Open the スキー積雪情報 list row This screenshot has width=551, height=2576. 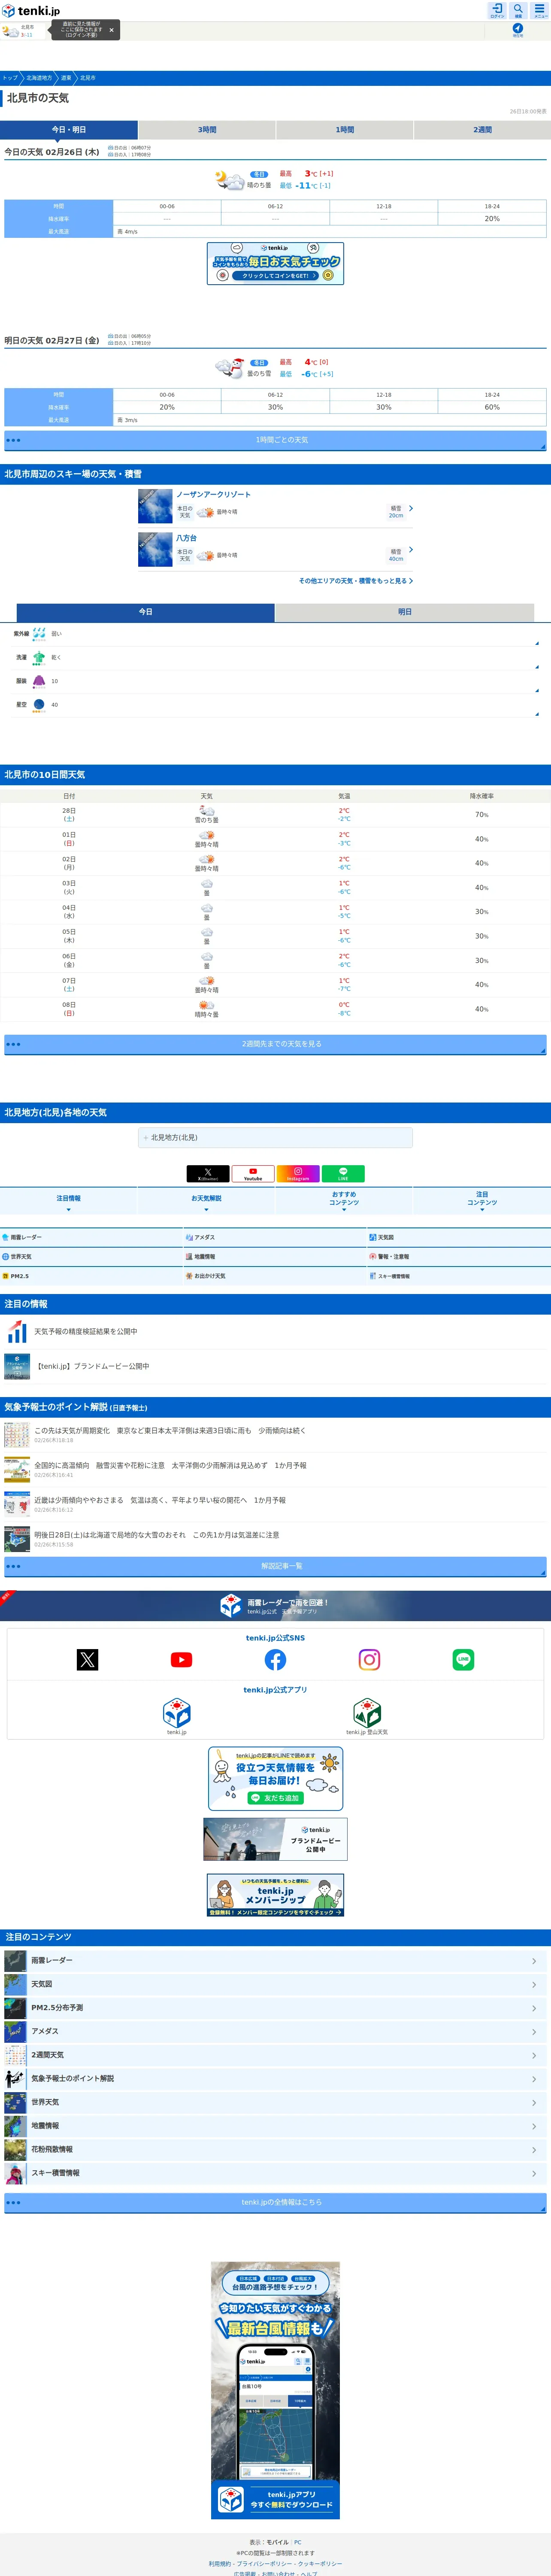275,2173
